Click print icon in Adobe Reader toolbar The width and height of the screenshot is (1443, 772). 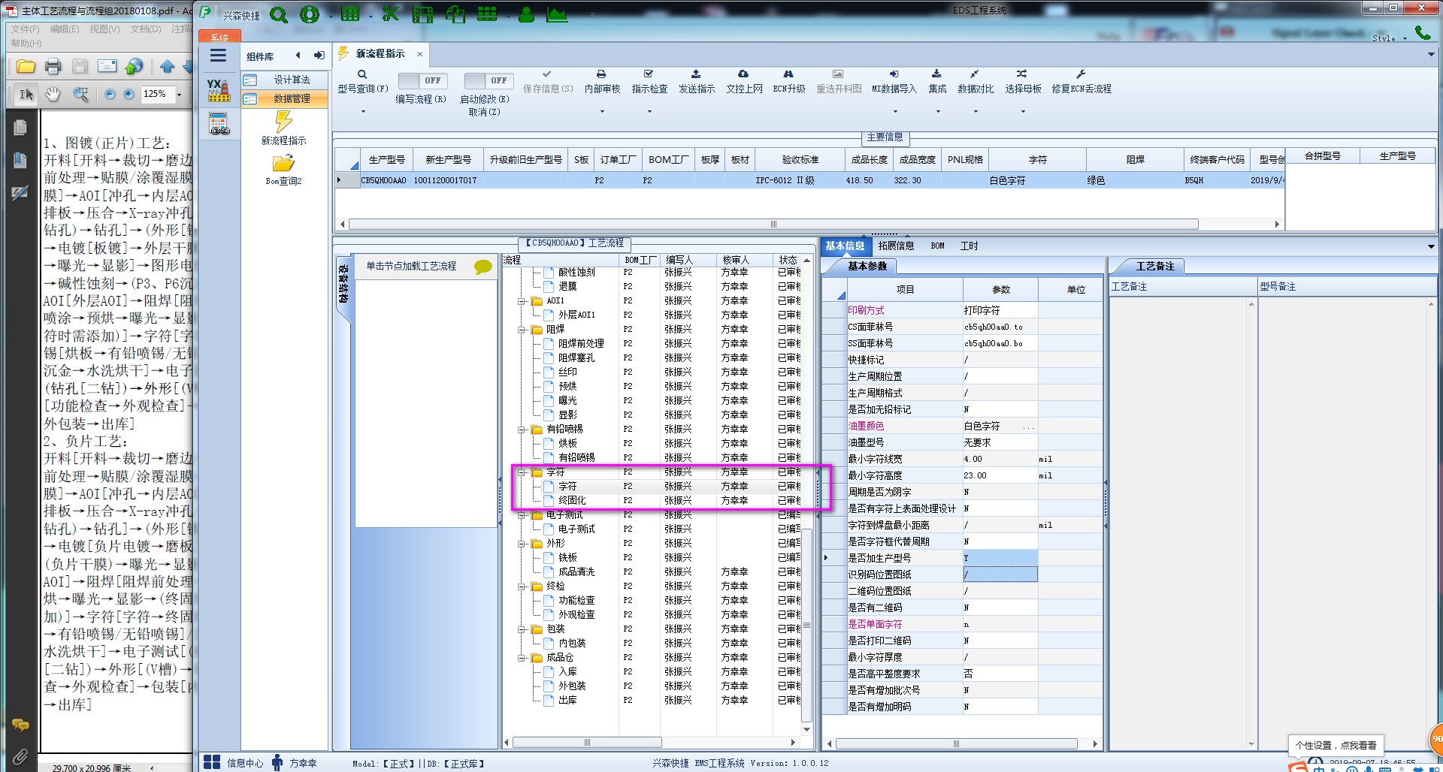point(53,66)
